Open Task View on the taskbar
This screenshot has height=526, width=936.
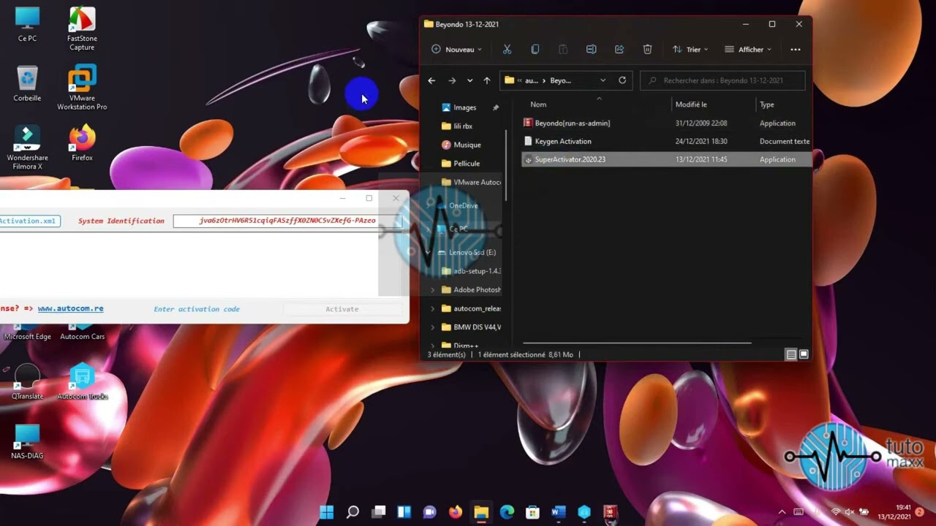378,512
